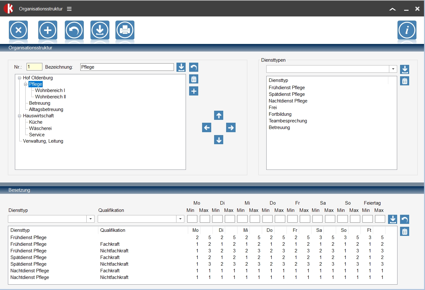This screenshot has height=290, width=425.
Task: Move selected node left with arrow
Action: [207, 127]
